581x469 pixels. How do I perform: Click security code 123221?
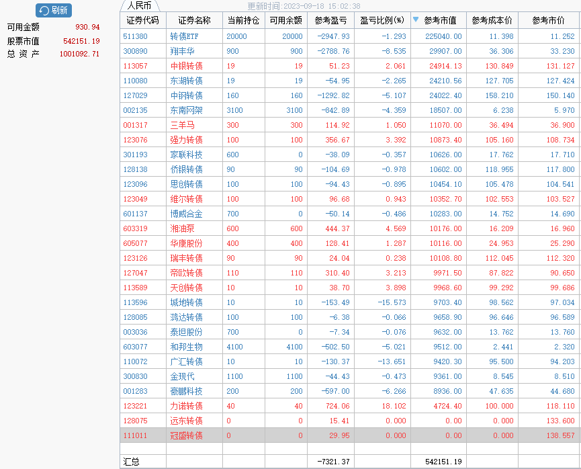135,406
